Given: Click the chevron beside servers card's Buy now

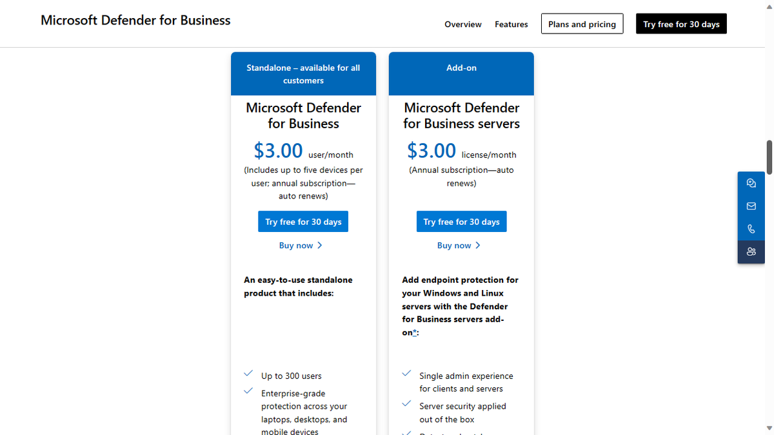Looking at the screenshot, I should (x=478, y=245).
